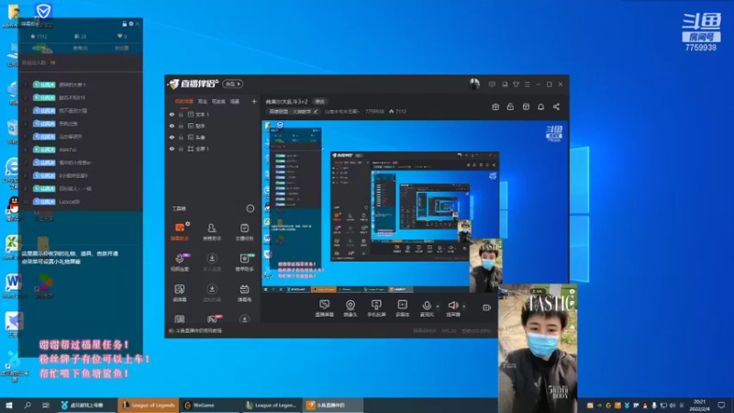The width and height of the screenshot is (734, 413).
Task: Switch to League of Legends orange taskbar item
Action: (149, 405)
